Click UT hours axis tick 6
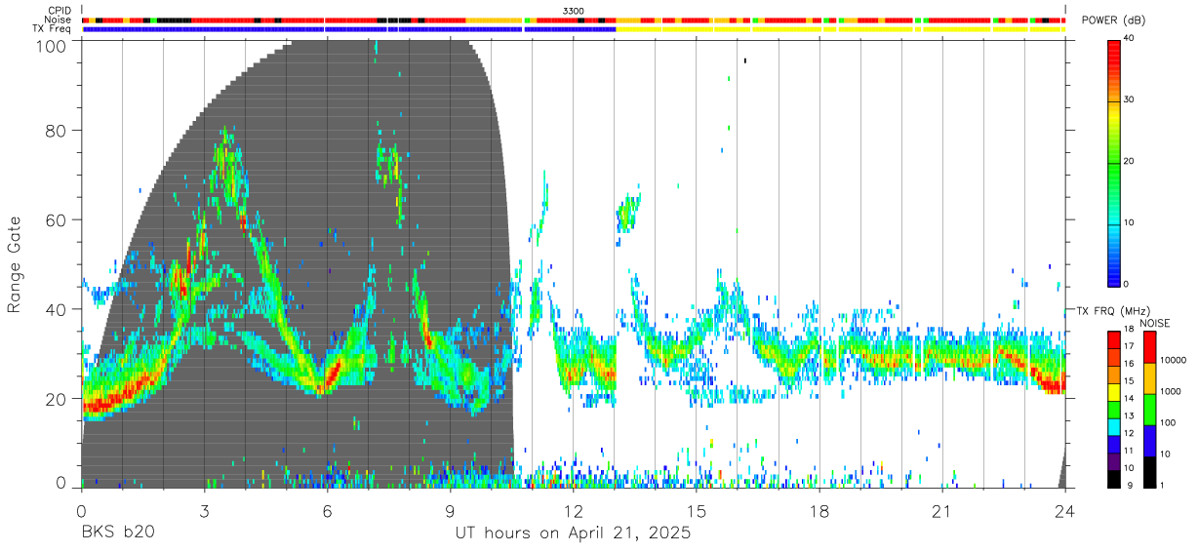The image size is (1198, 553). point(327,511)
